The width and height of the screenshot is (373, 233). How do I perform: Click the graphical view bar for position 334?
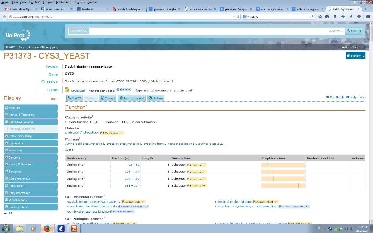pos(283,185)
